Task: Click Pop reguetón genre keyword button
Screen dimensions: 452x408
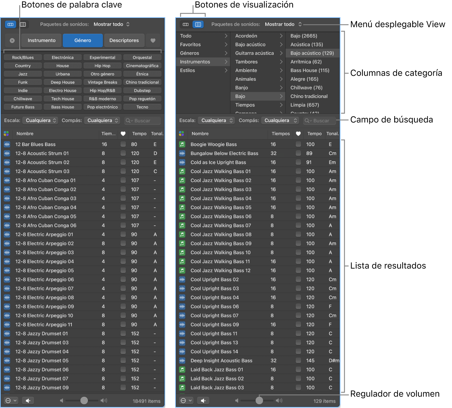Action: (142, 99)
